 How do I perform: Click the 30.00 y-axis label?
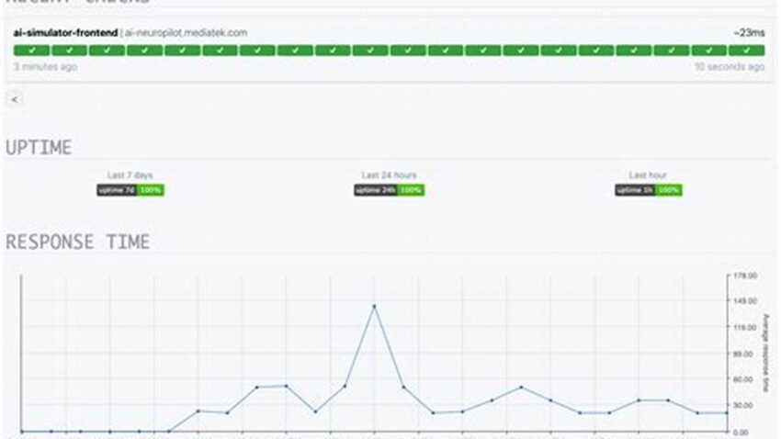tap(744, 406)
